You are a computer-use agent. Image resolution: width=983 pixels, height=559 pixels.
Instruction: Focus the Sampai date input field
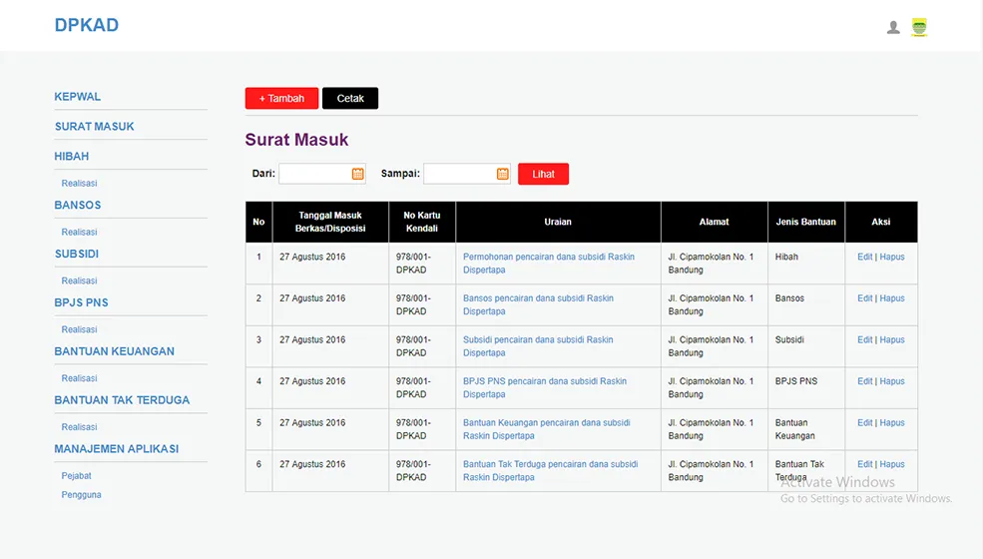coord(467,174)
